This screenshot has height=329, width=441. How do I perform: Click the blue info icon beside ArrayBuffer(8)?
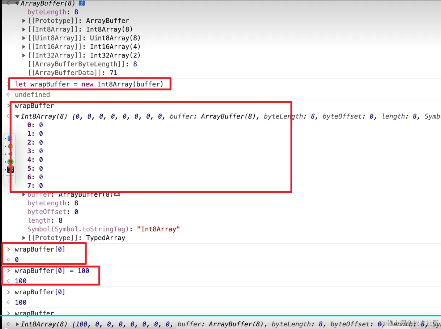tap(82, 4)
